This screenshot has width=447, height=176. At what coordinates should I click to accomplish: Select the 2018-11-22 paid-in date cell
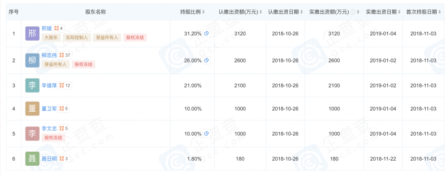pyautogui.click(x=383, y=159)
